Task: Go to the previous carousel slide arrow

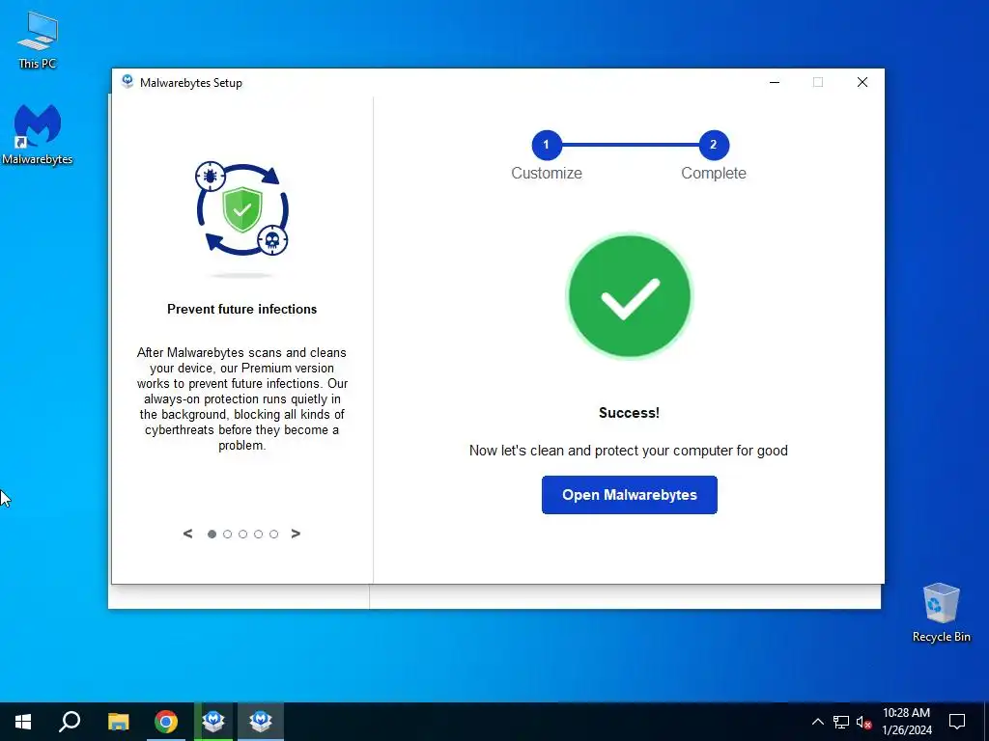Action: (x=187, y=534)
